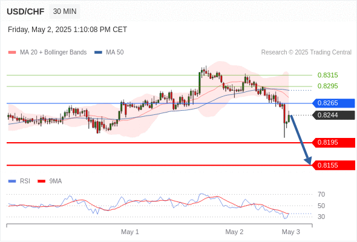The height and width of the screenshot is (242, 357).
Task: Click the 30 MIN timeframe badge
Action: click(x=65, y=11)
